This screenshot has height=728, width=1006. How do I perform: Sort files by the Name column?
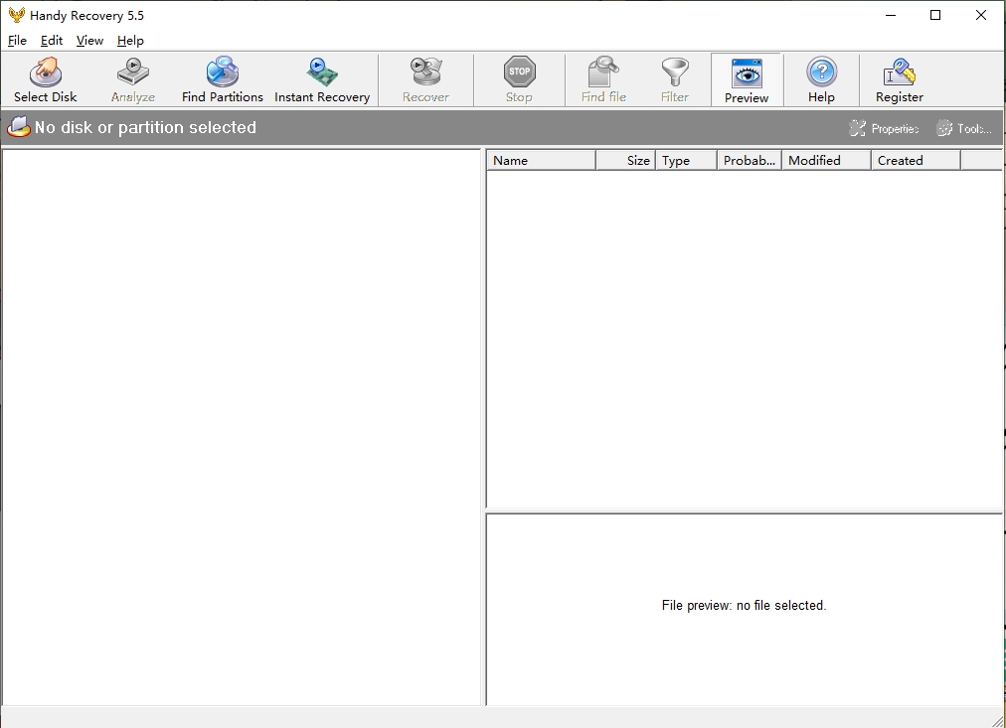(x=541, y=160)
